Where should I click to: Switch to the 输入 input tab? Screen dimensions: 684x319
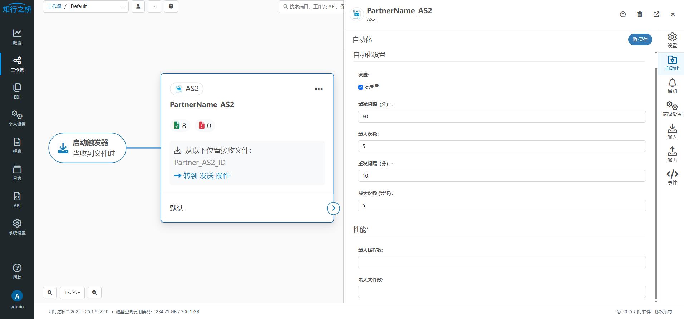point(672,131)
